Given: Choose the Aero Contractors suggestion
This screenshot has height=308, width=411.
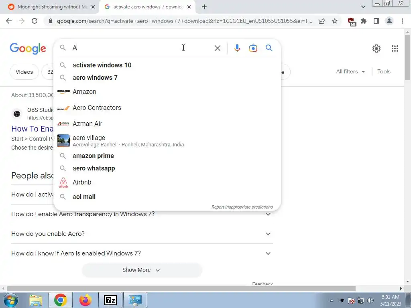Looking at the screenshot, I should [167, 107].
